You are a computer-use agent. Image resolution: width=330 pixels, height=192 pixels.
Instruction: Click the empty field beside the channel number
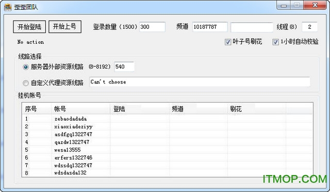tap(252, 27)
